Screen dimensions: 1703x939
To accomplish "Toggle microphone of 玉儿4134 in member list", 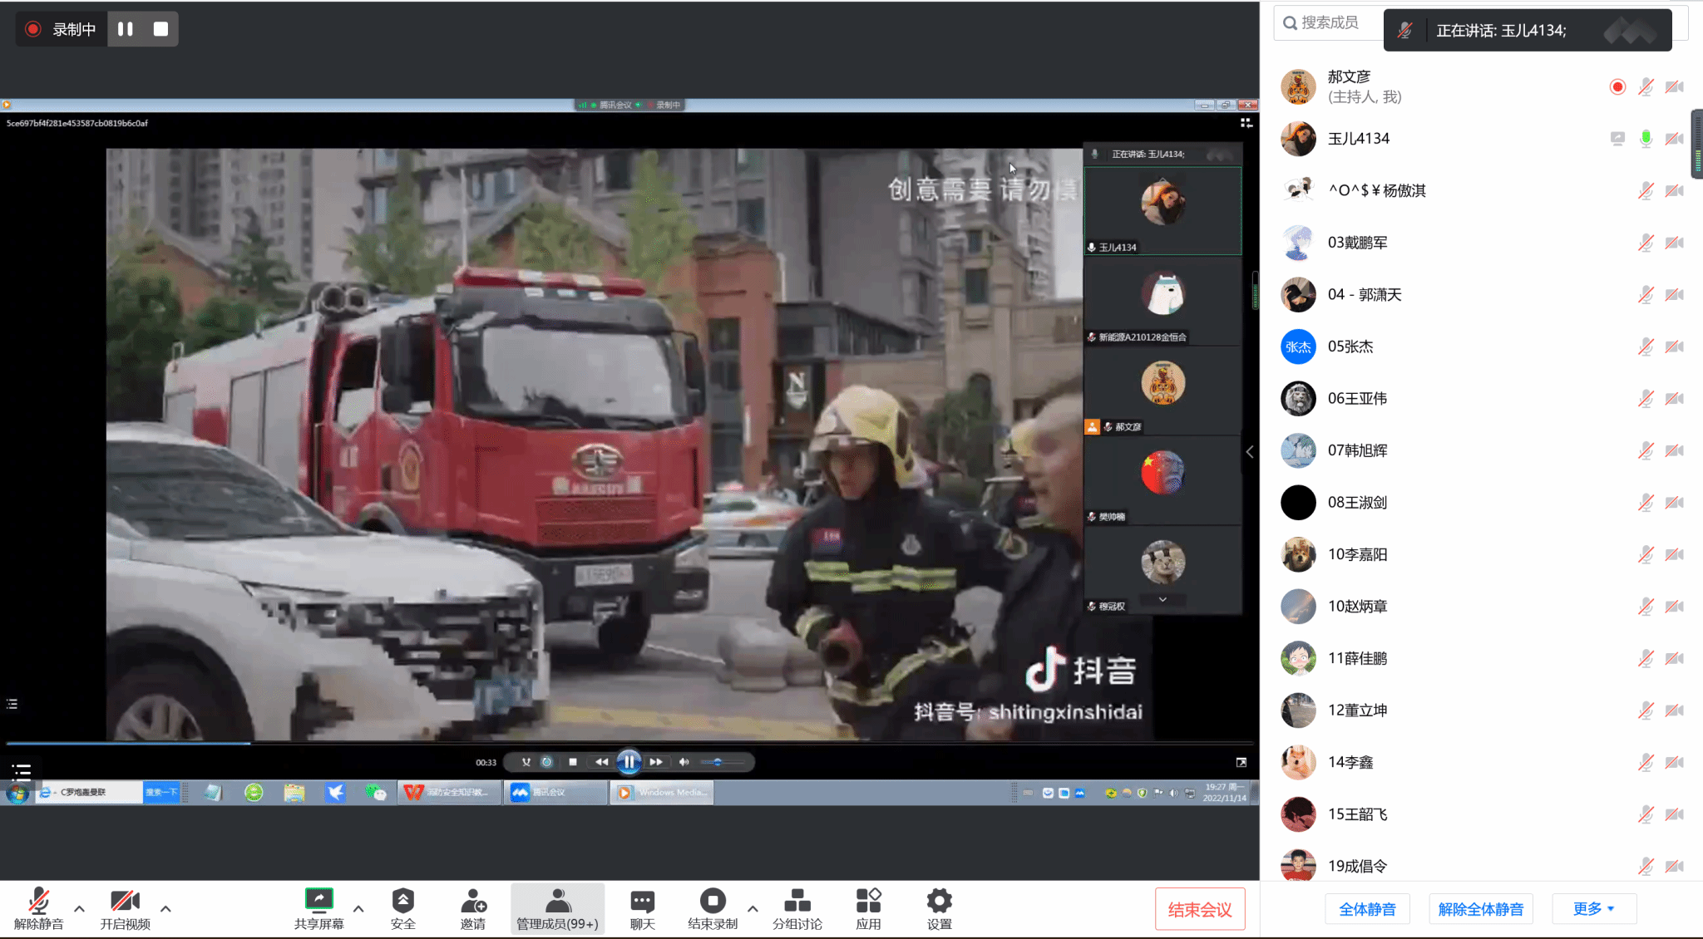I will click(x=1646, y=139).
